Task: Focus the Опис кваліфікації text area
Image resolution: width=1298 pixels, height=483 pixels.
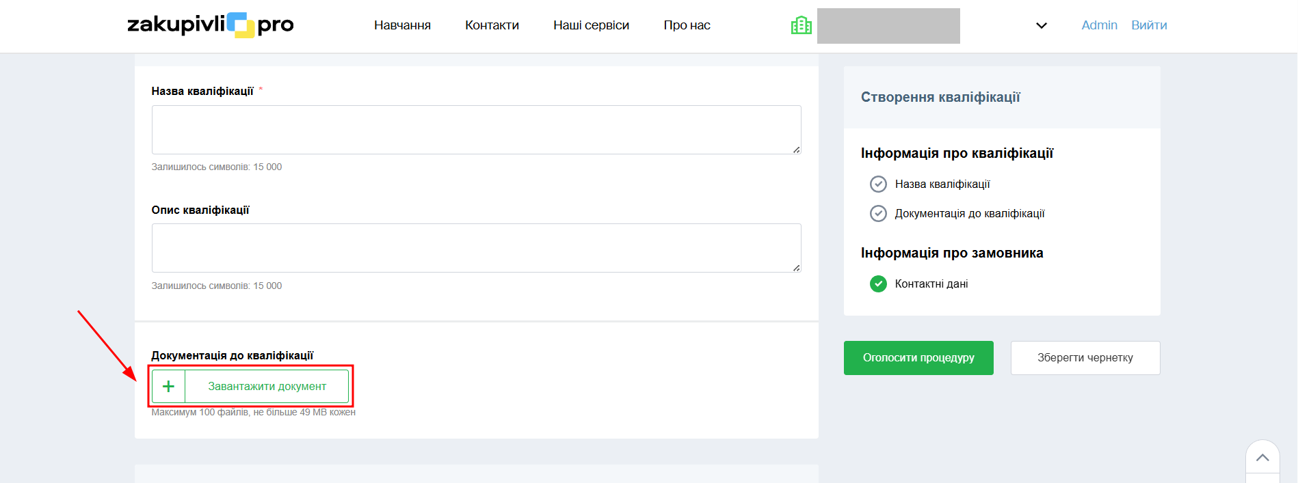Action: click(476, 248)
